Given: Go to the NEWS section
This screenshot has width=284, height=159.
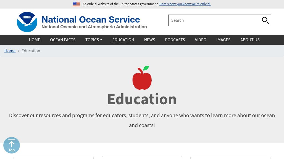Looking at the screenshot, I should pos(149,40).
